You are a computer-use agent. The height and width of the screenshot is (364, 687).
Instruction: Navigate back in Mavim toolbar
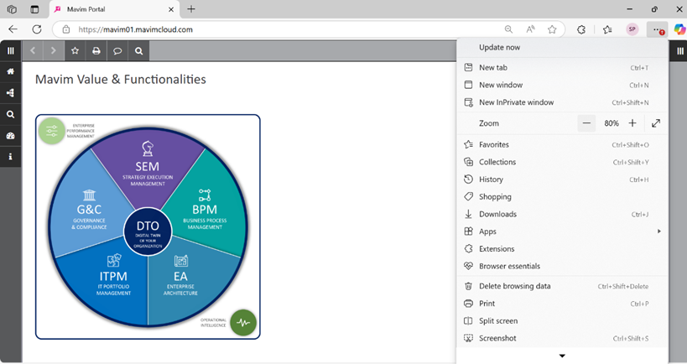pyautogui.click(x=33, y=51)
